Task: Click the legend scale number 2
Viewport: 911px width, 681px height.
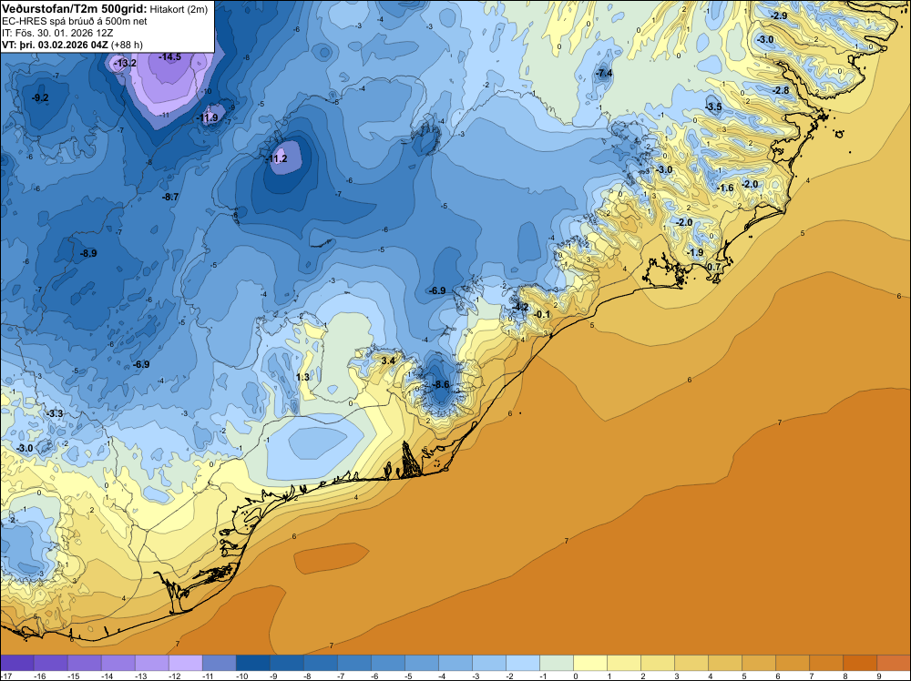Action: [643, 676]
